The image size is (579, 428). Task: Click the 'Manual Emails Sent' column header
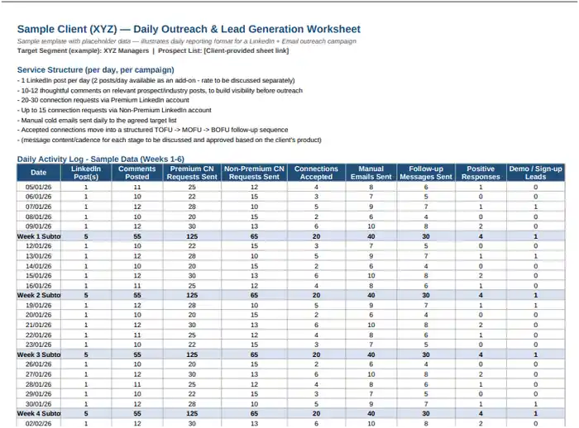point(371,173)
